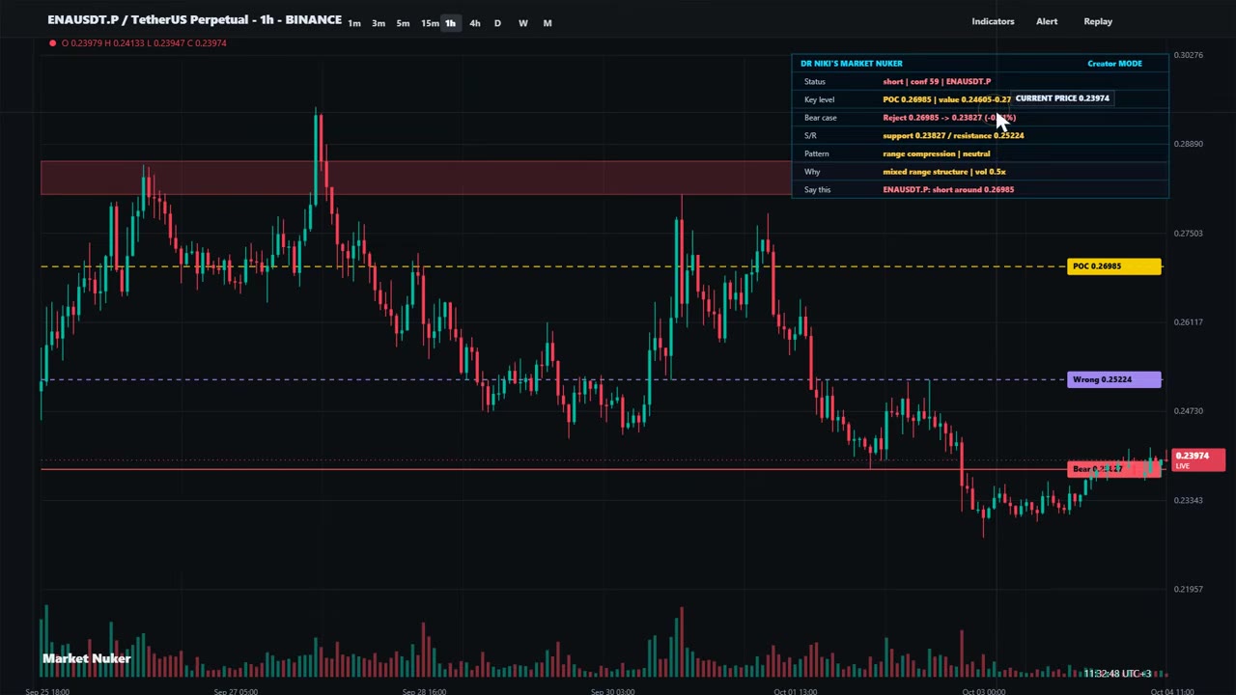1236x695 pixels.
Task: Switch to the 3m timeframe
Action: point(379,23)
